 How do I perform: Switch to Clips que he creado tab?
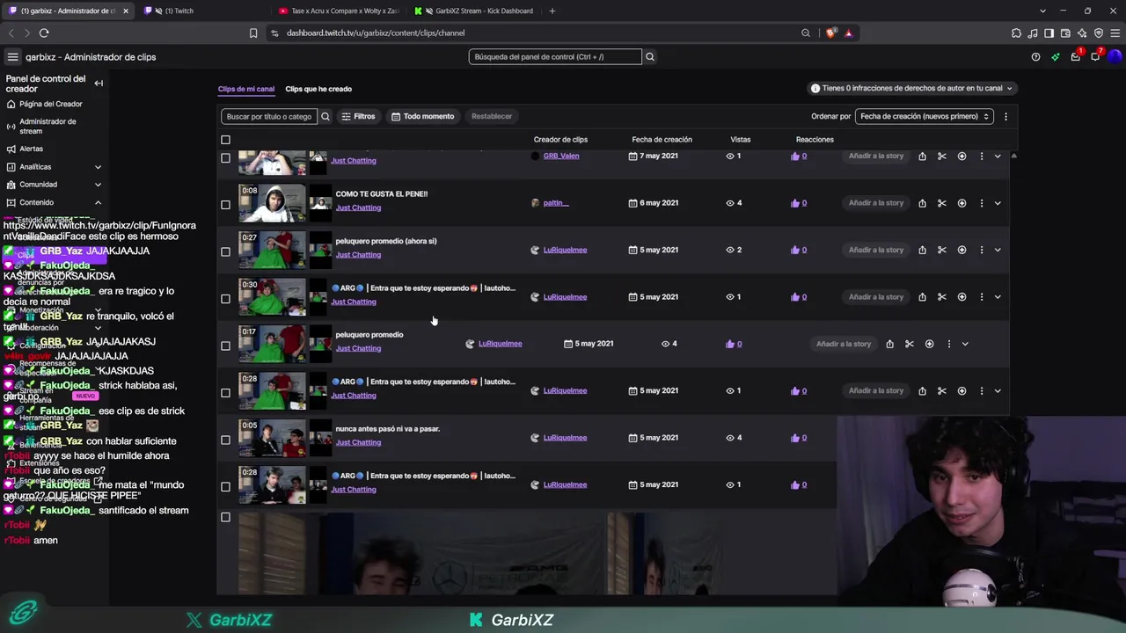tap(318, 89)
